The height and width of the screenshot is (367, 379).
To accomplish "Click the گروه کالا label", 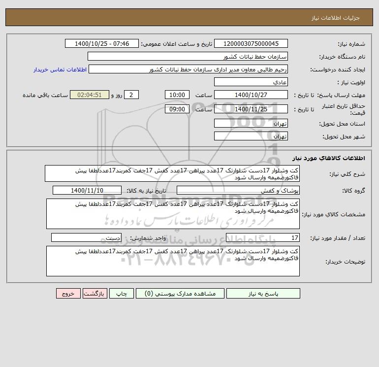I will (353, 191).
